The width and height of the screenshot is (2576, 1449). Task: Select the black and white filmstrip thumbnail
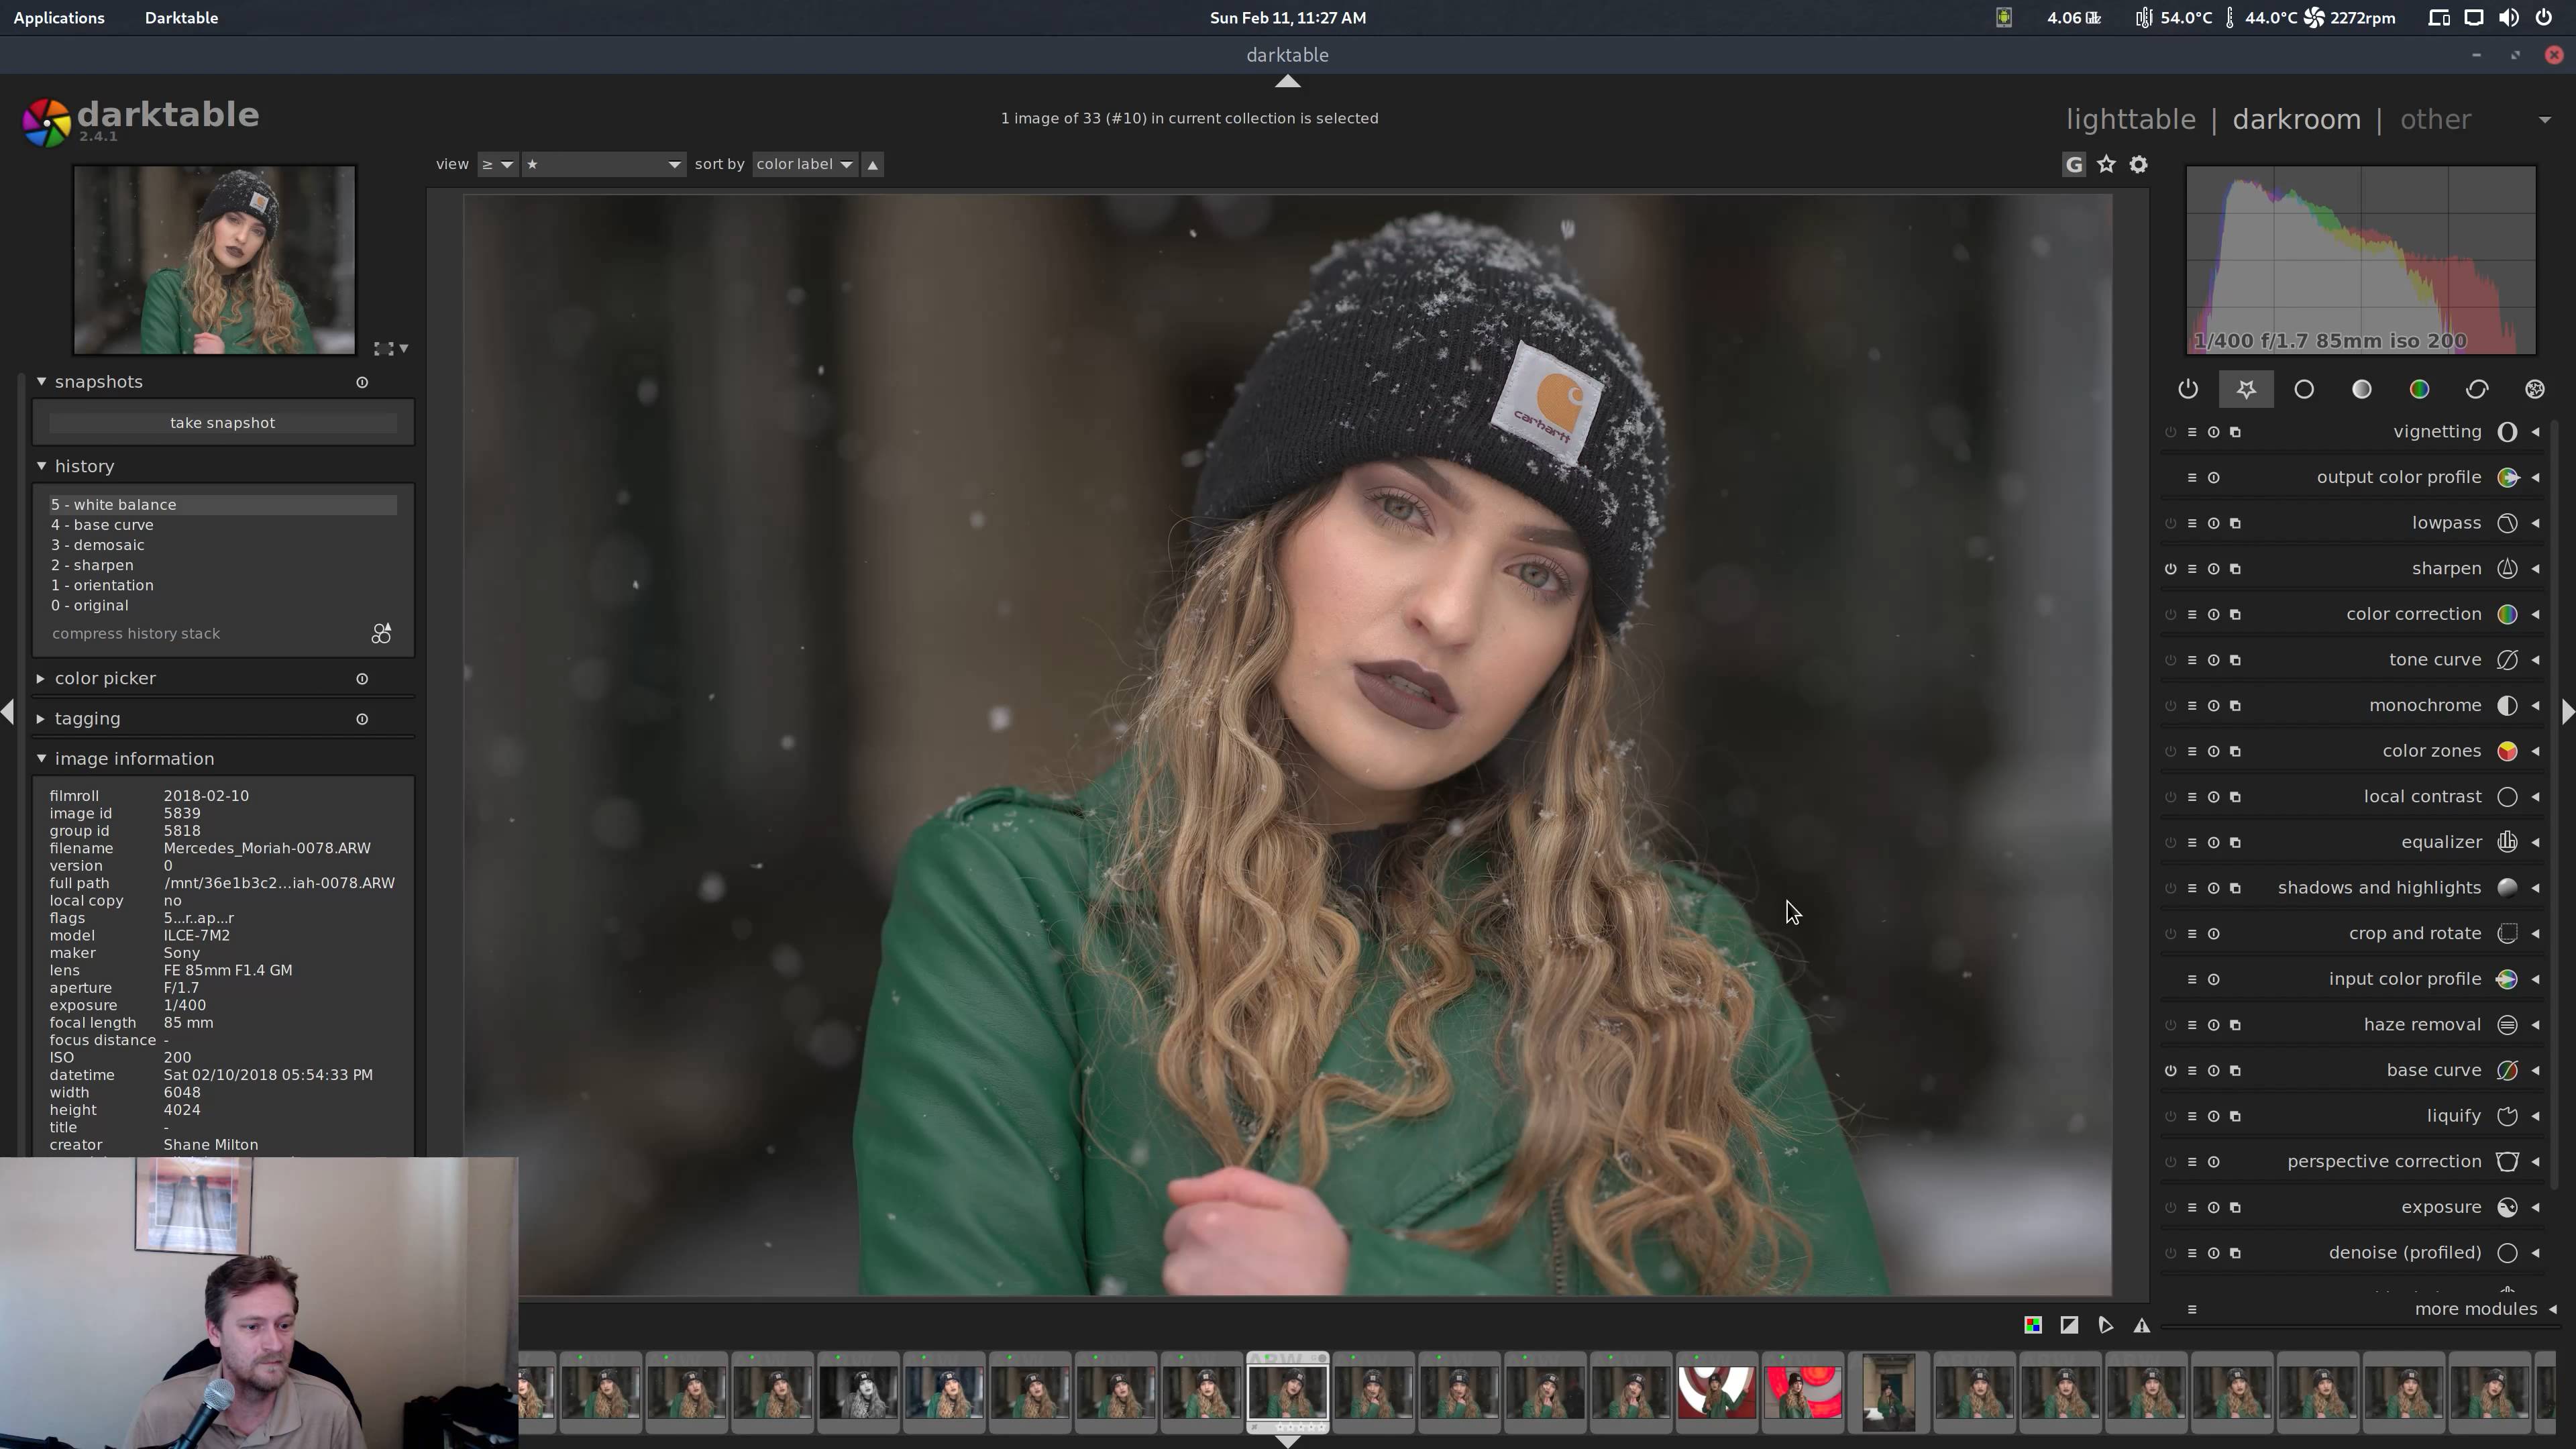coord(858,1393)
